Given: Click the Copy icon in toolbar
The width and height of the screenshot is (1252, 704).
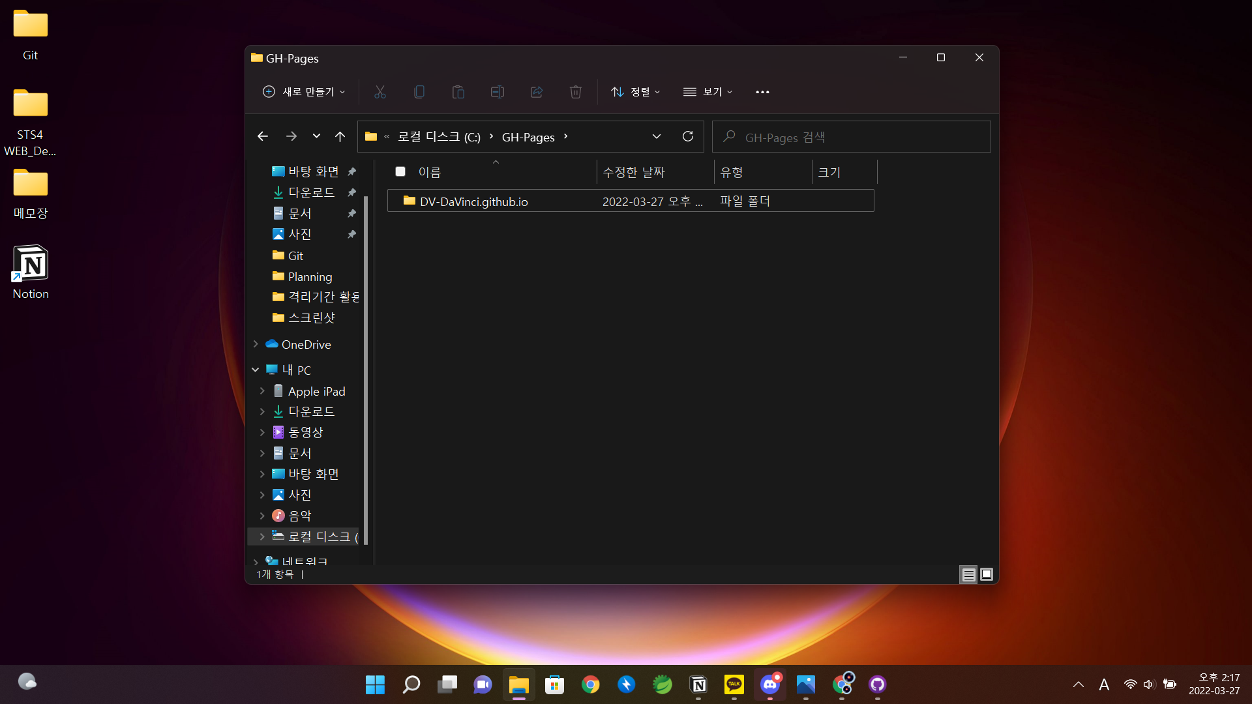Looking at the screenshot, I should click(x=419, y=92).
